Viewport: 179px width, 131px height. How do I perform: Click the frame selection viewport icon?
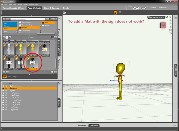pyautogui.click(x=170, y=30)
